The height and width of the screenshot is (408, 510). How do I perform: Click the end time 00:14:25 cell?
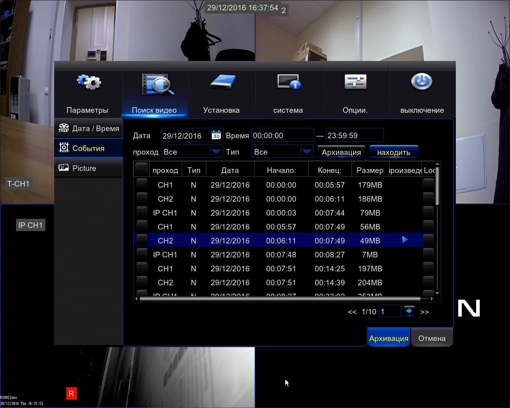tap(330, 269)
